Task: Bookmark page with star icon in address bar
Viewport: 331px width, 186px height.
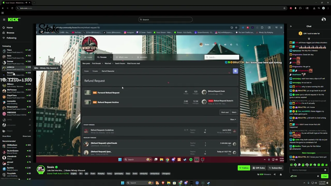Action: point(284,8)
